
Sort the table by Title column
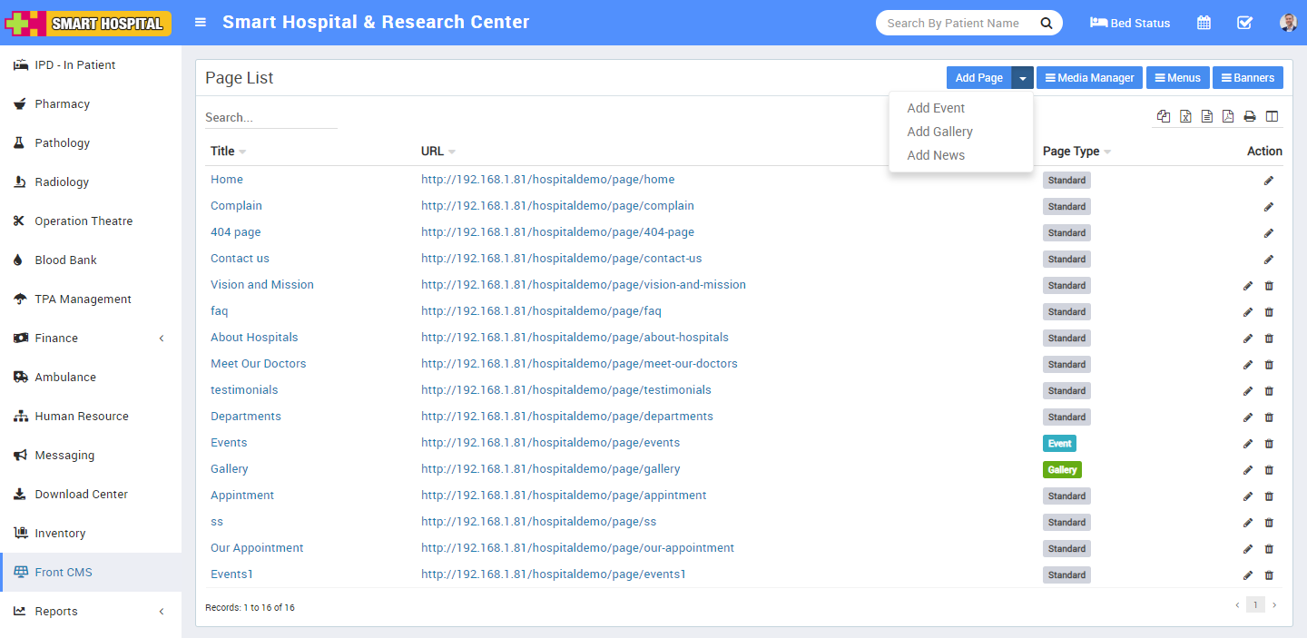pyautogui.click(x=223, y=152)
